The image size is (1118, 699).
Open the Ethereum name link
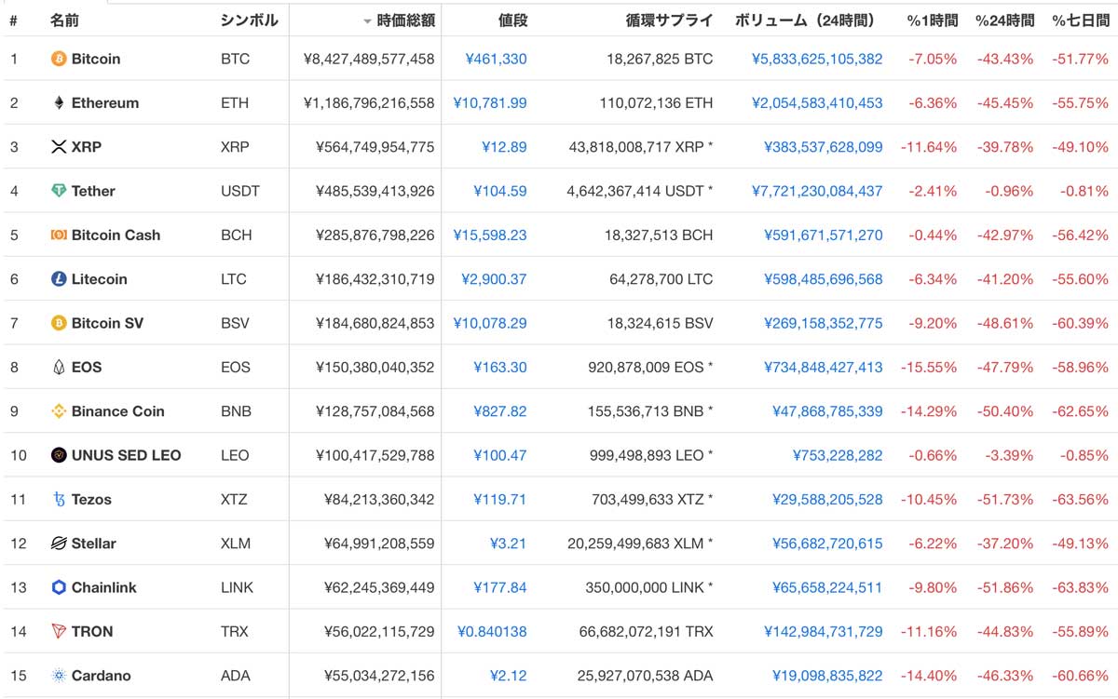click(105, 103)
